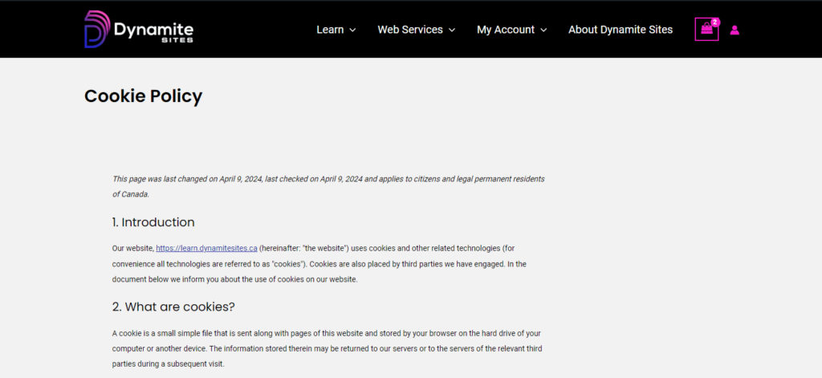Click the Cookie Policy page title
822x378 pixels.
click(x=143, y=96)
